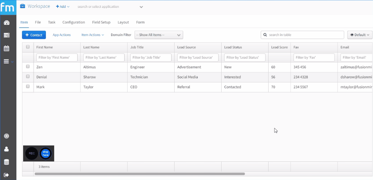Switch to the Field Setup tab
Viewport: 373px width, 180px height.
(x=101, y=22)
